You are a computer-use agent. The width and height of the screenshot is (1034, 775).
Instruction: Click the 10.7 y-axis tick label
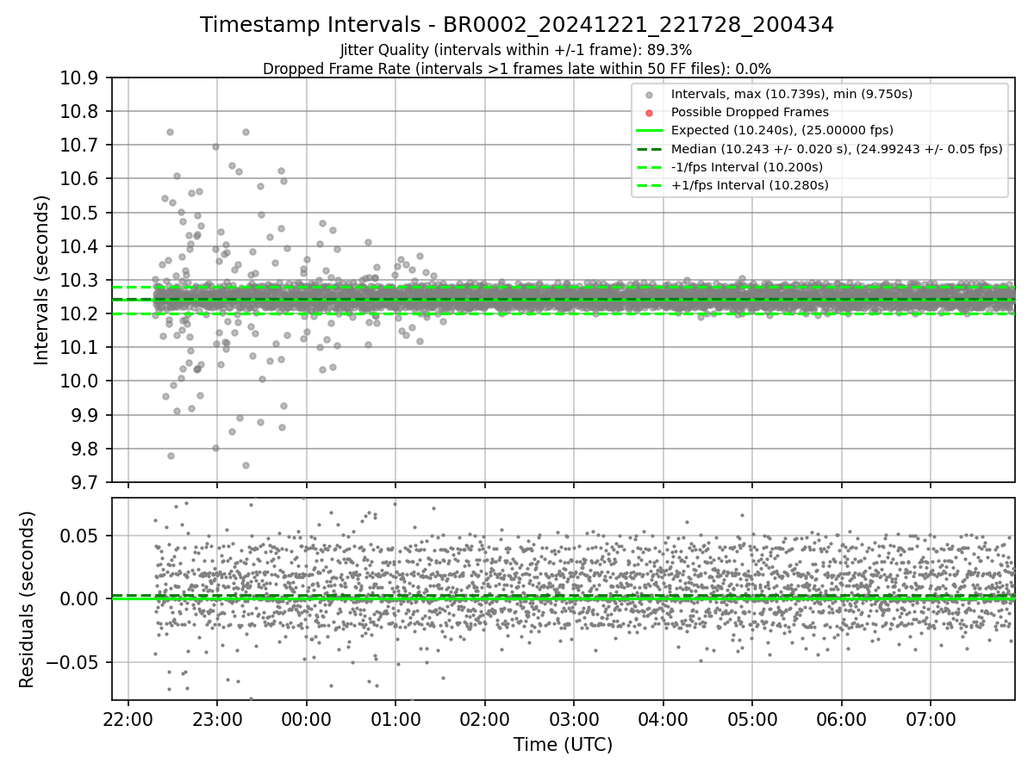click(81, 146)
